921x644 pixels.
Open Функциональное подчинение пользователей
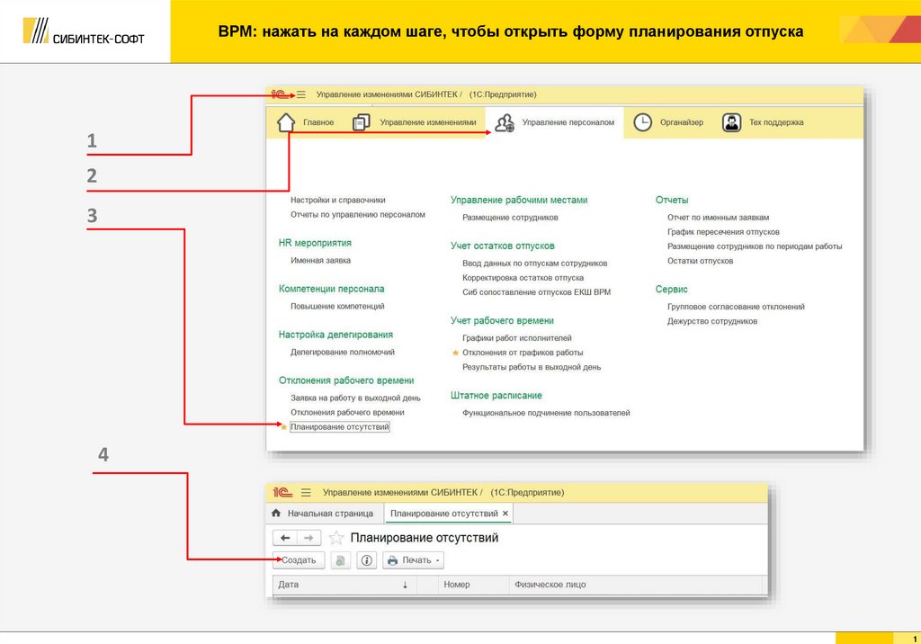(x=546, y=413)
